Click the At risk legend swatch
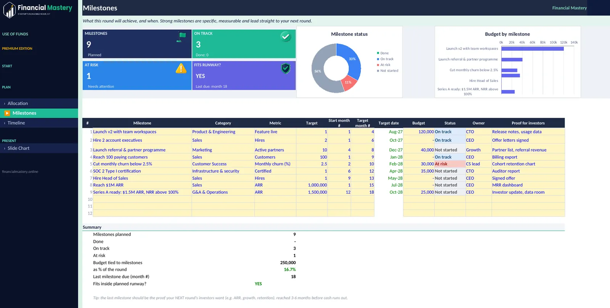 (378, 65)
